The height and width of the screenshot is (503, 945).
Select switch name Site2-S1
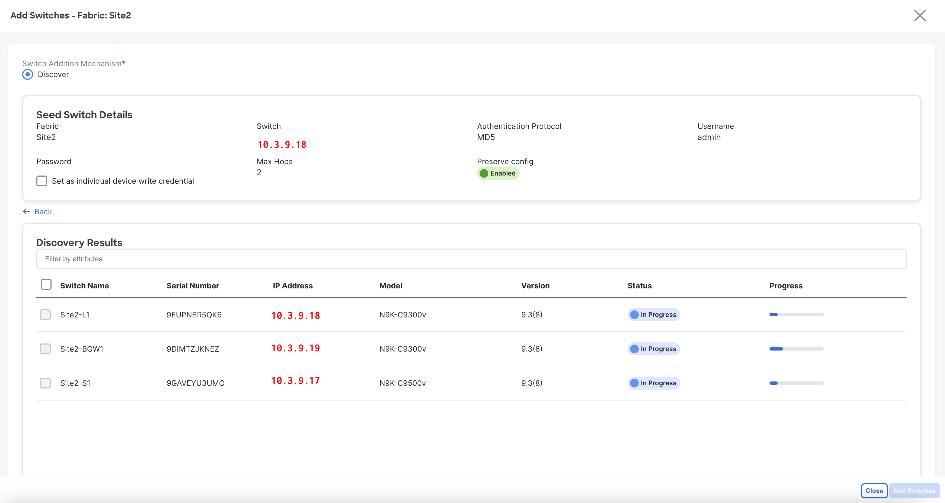[x=75, y=383]
